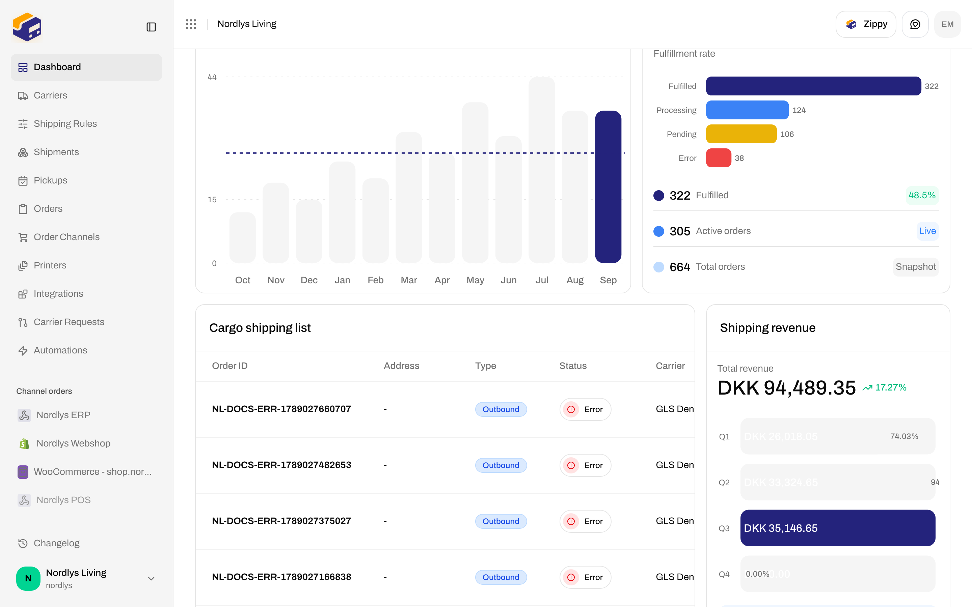Click the Nordlys POS webhook icon
Image resolution: width=972 pixels, height=607 pixels.
coord(24,500)
